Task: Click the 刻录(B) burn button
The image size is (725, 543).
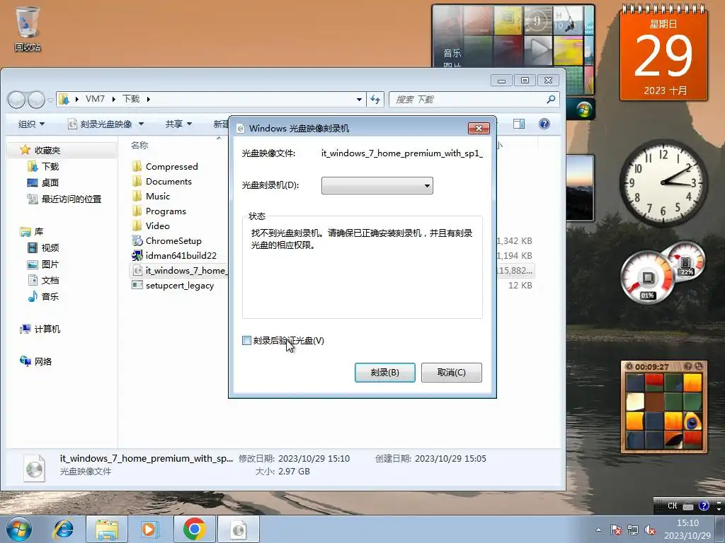Action: 384,372
